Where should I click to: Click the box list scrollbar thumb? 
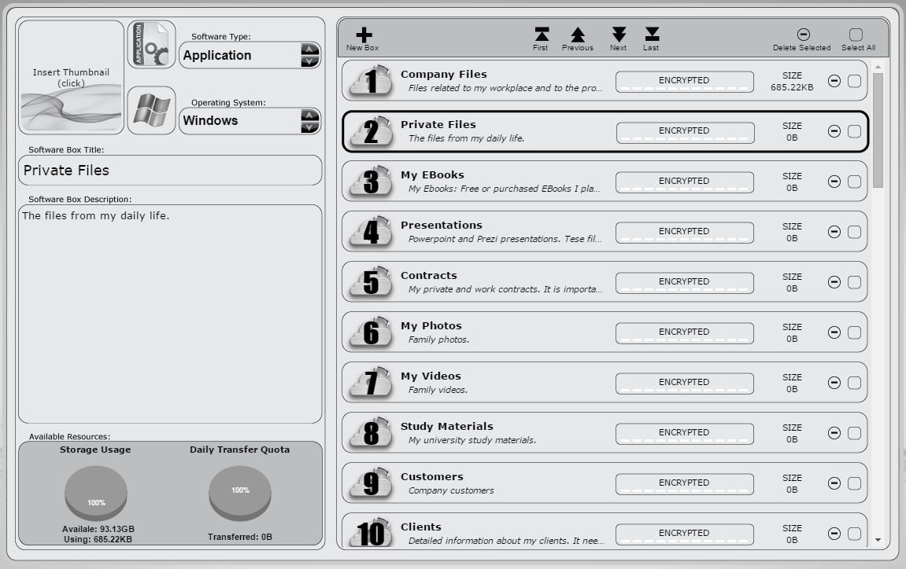coord(878,130)
